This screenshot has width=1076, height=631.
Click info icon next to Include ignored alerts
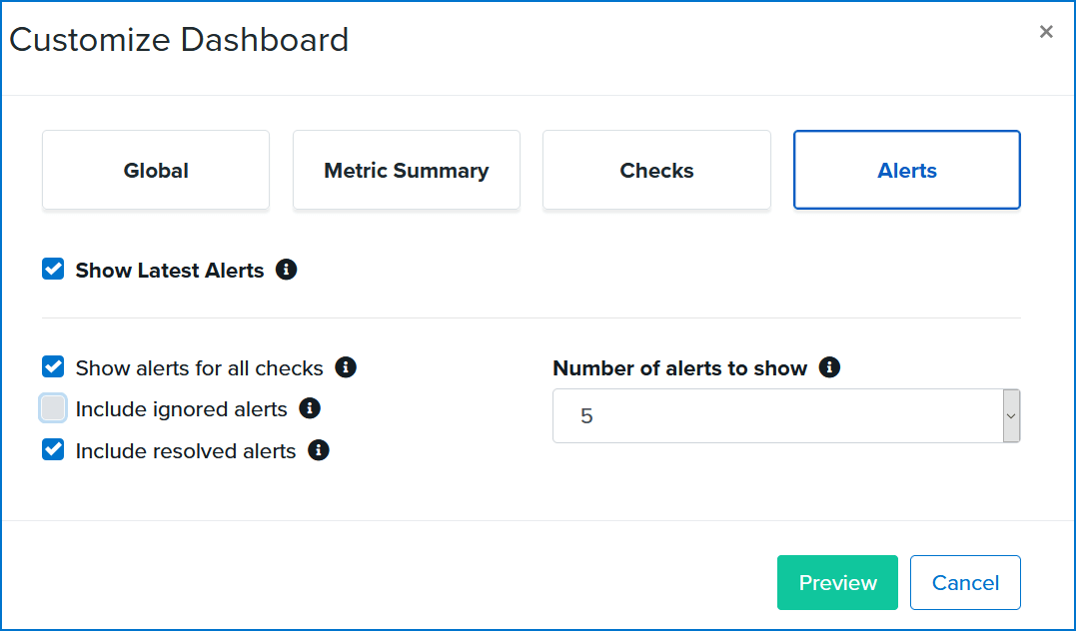point(310,408)
